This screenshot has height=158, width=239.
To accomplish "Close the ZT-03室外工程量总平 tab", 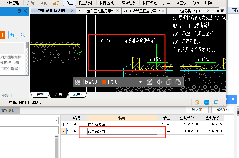I will (x=118, y=11).
